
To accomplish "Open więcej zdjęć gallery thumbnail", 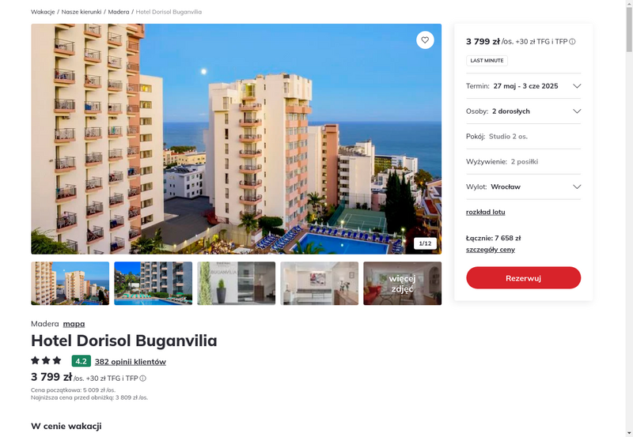I will click(x=403, y=284).
